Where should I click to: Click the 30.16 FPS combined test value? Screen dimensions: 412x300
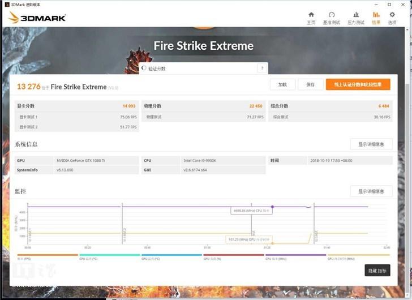tap(382, 117)
